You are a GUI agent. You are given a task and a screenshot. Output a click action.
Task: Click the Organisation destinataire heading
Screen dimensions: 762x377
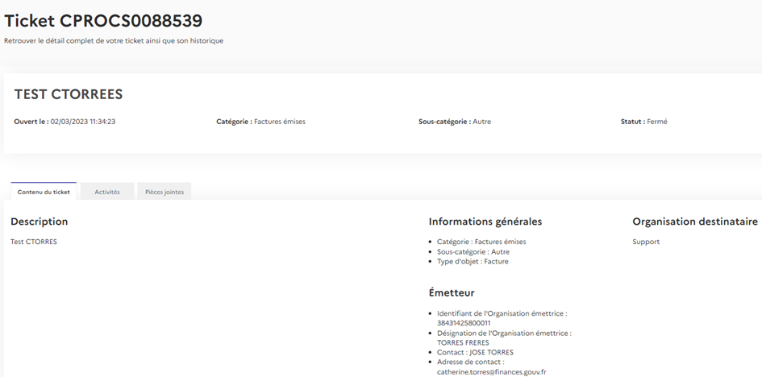[x=694, y=222]
